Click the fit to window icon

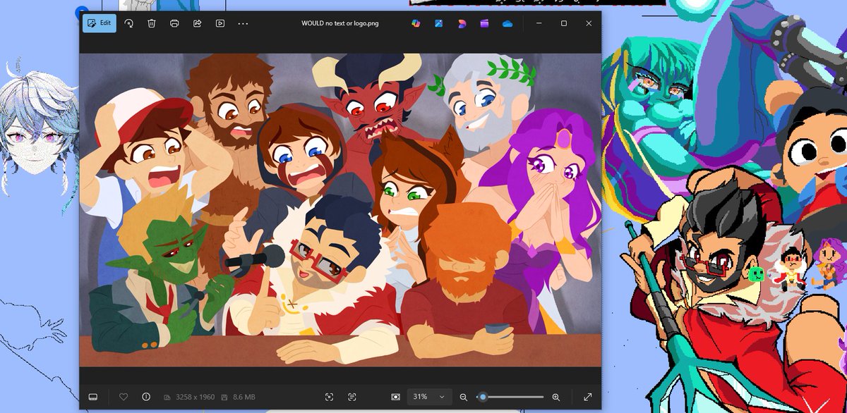point(395,397)
